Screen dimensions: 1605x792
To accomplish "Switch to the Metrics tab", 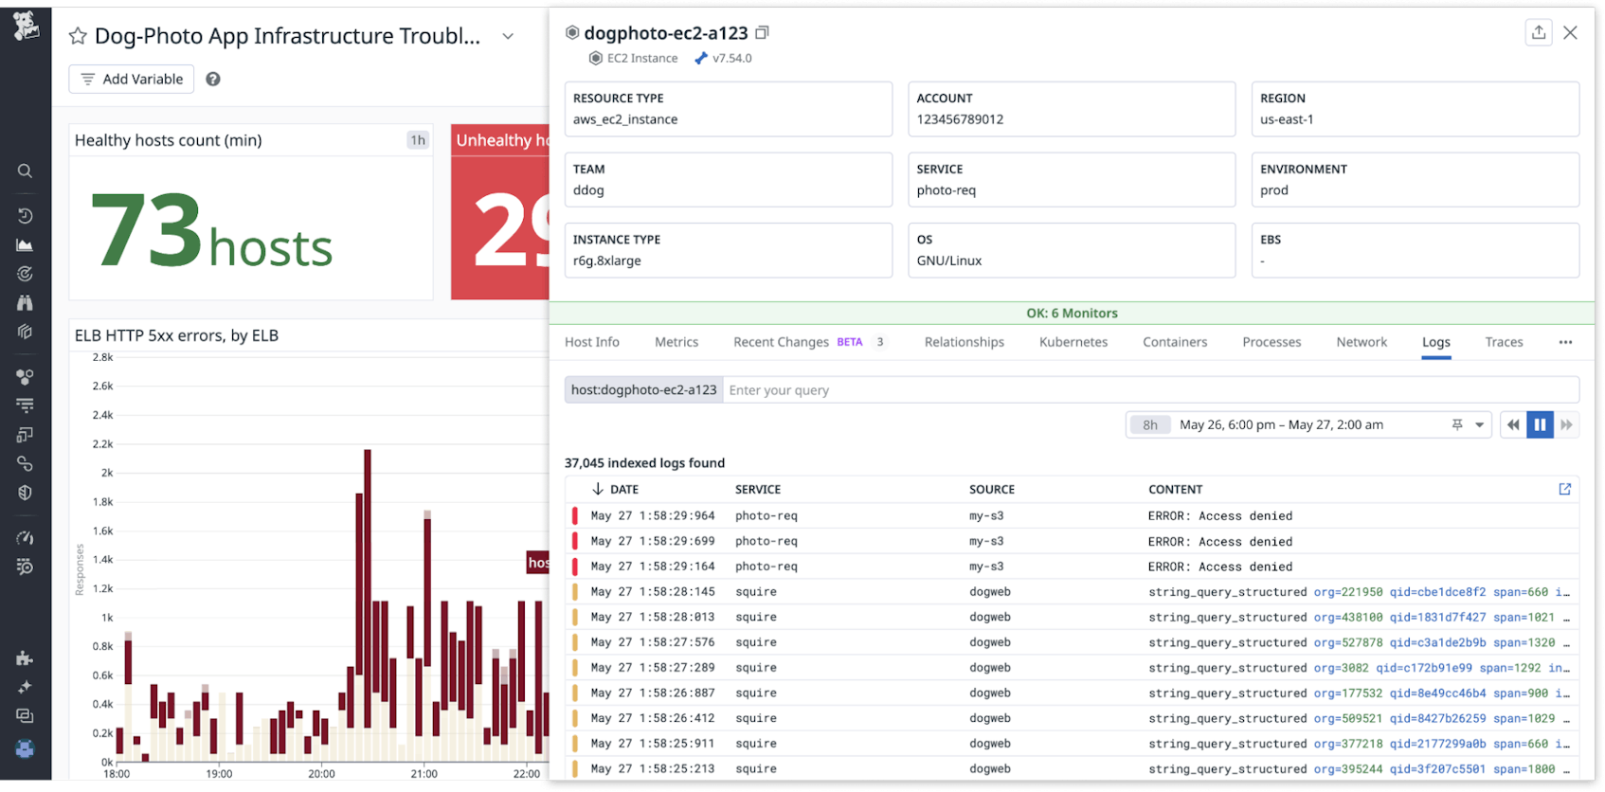I will (x=676, y=343).
